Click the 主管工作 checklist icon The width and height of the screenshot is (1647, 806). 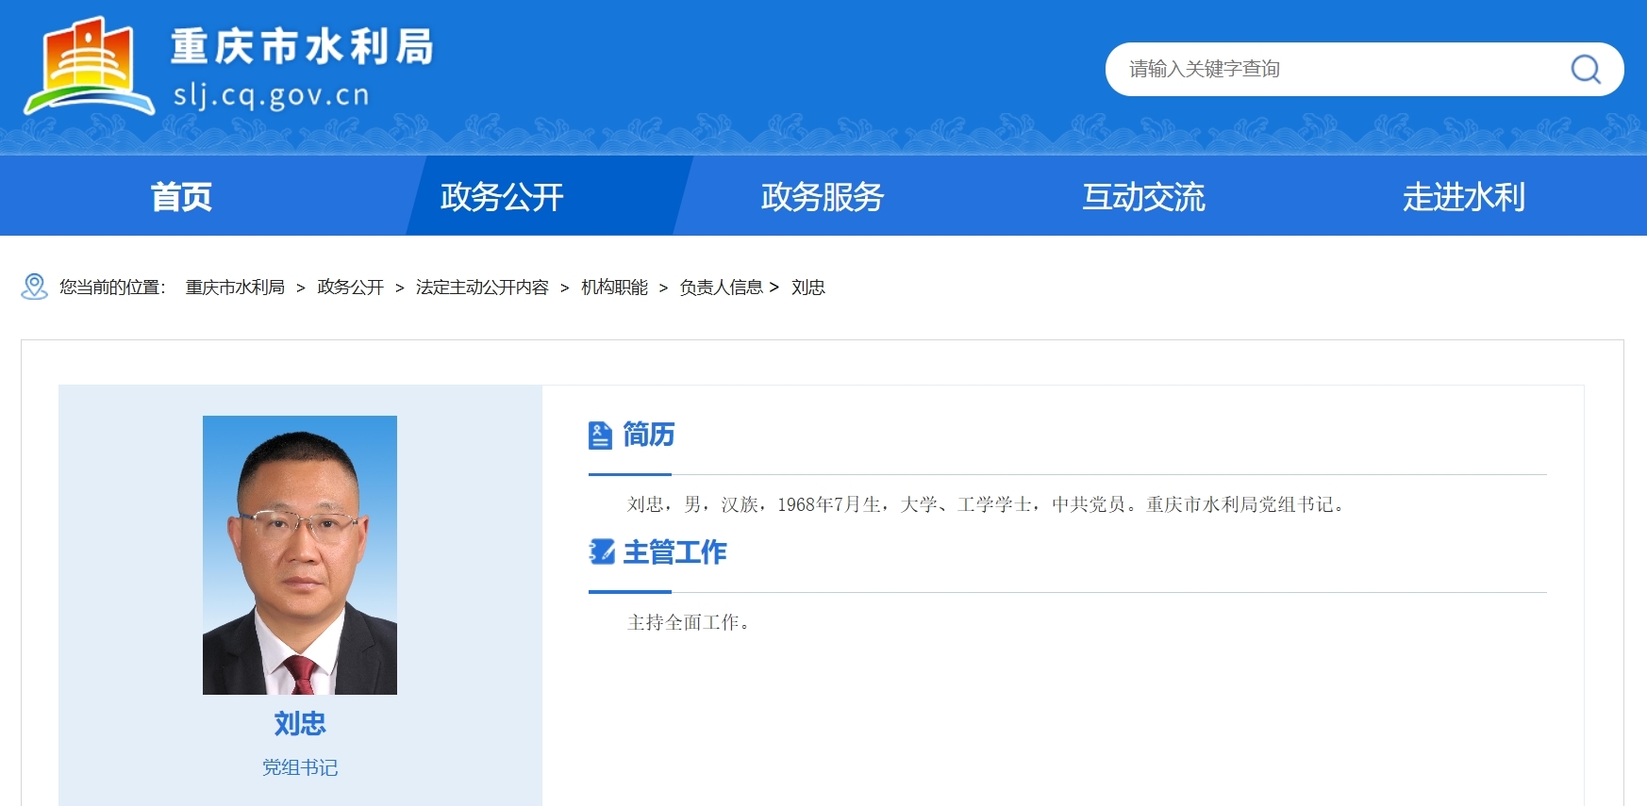click(601, 551)
